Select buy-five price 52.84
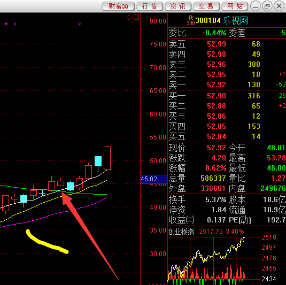 pos(217,136)
